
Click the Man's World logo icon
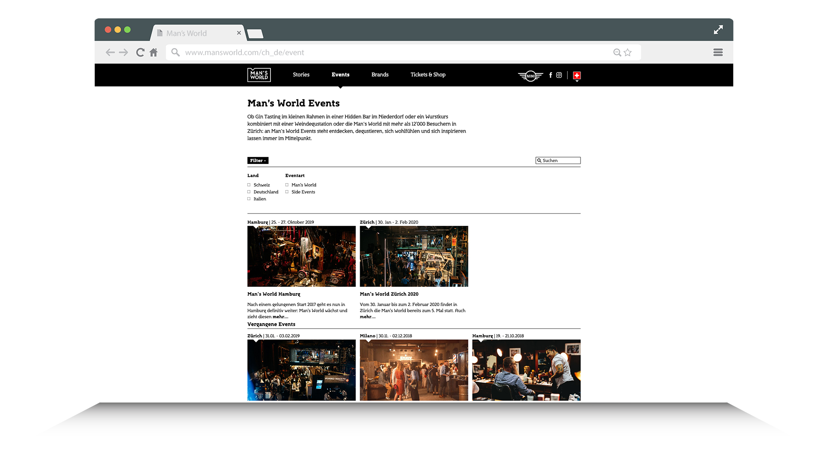click(259, 75)
